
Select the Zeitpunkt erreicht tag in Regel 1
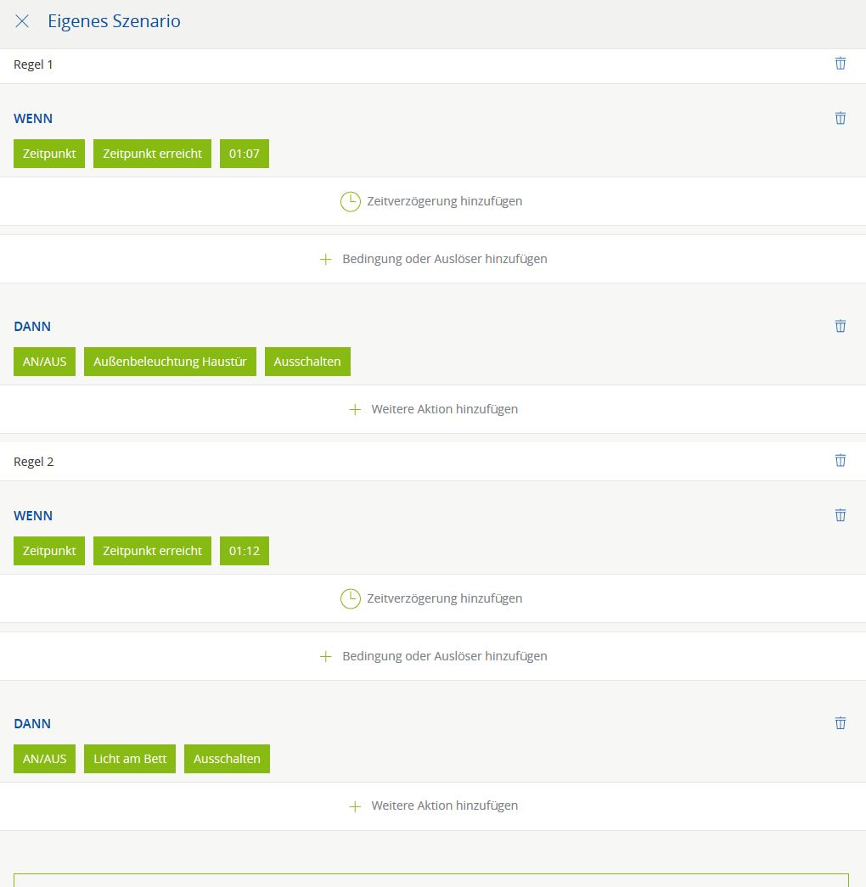(x=152, y=154)
